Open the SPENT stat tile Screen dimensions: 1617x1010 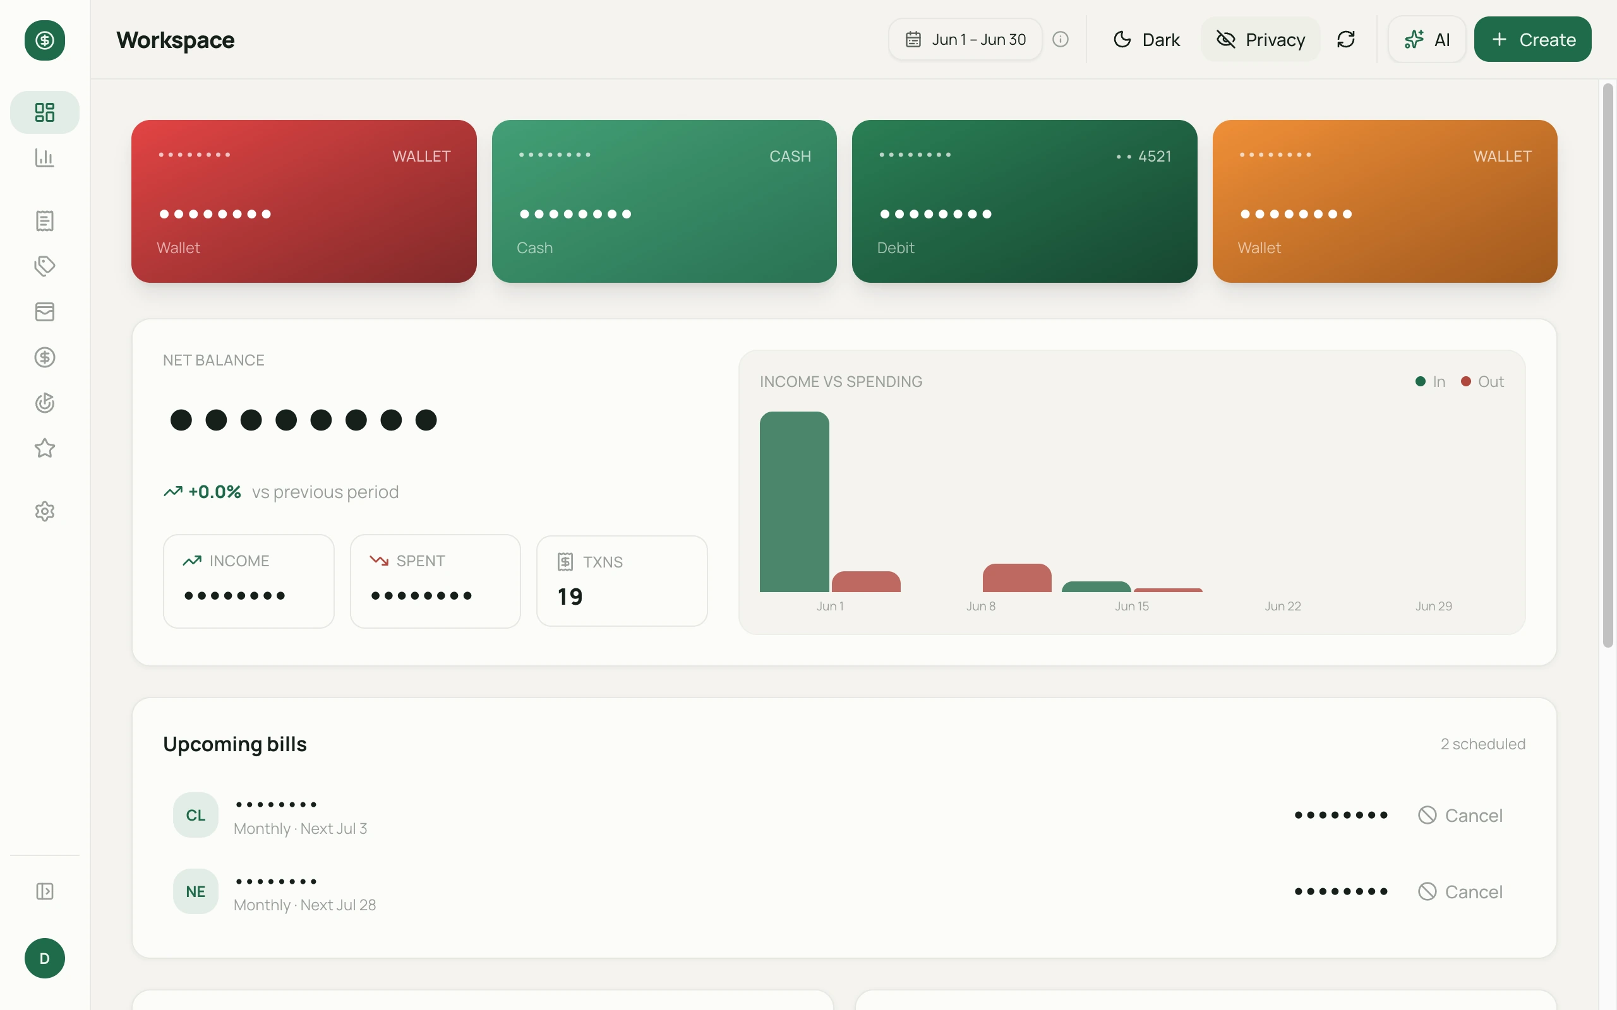[436, 581]
